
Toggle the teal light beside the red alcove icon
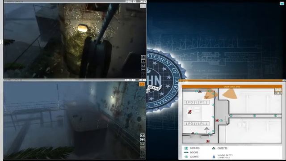[221, 120]
